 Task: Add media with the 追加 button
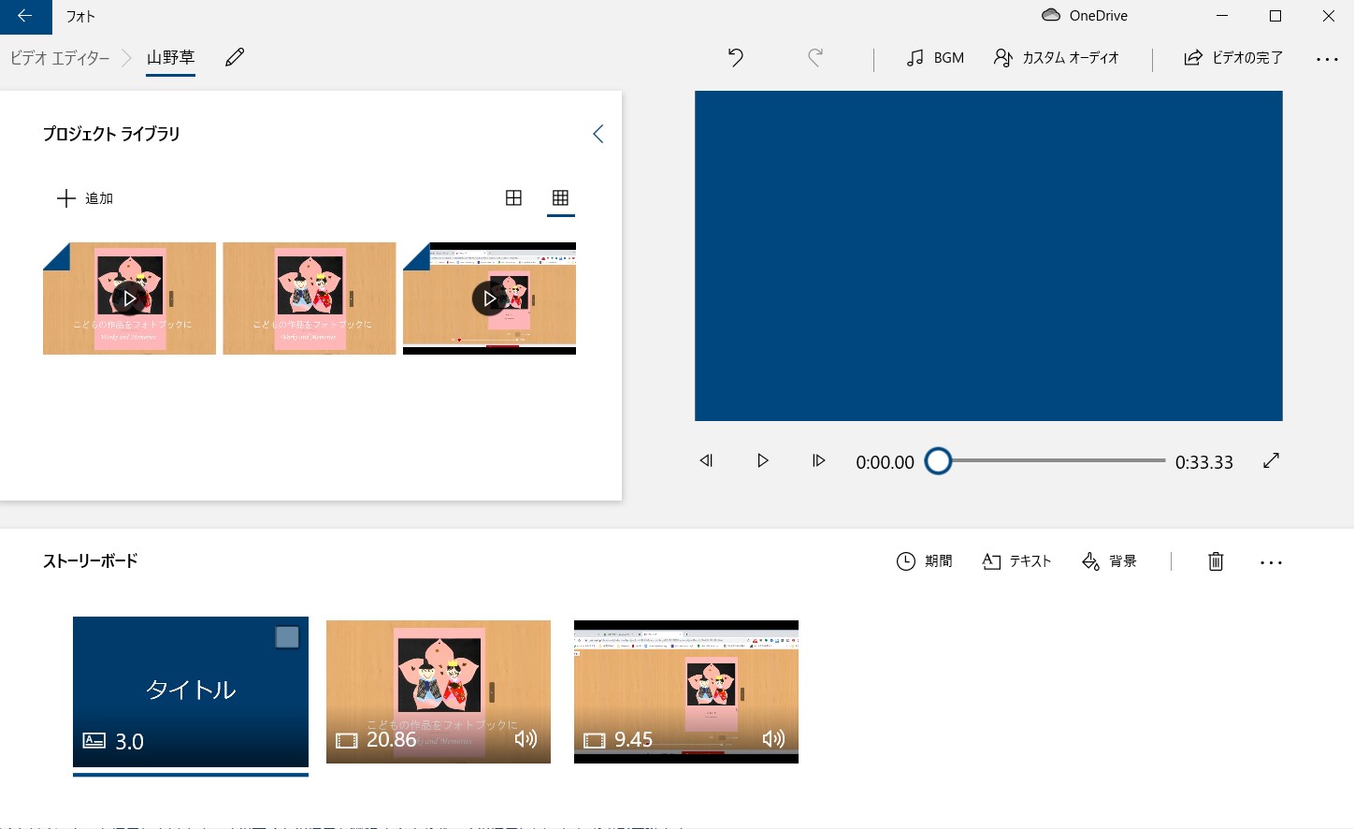85,197
